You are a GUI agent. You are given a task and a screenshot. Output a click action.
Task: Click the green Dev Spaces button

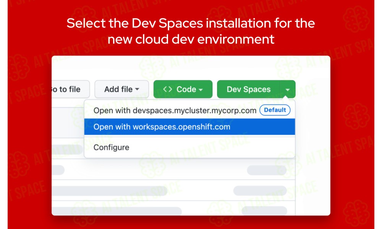249,89
